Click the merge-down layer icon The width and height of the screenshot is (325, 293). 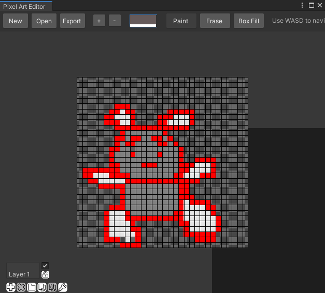click(52, 287)
